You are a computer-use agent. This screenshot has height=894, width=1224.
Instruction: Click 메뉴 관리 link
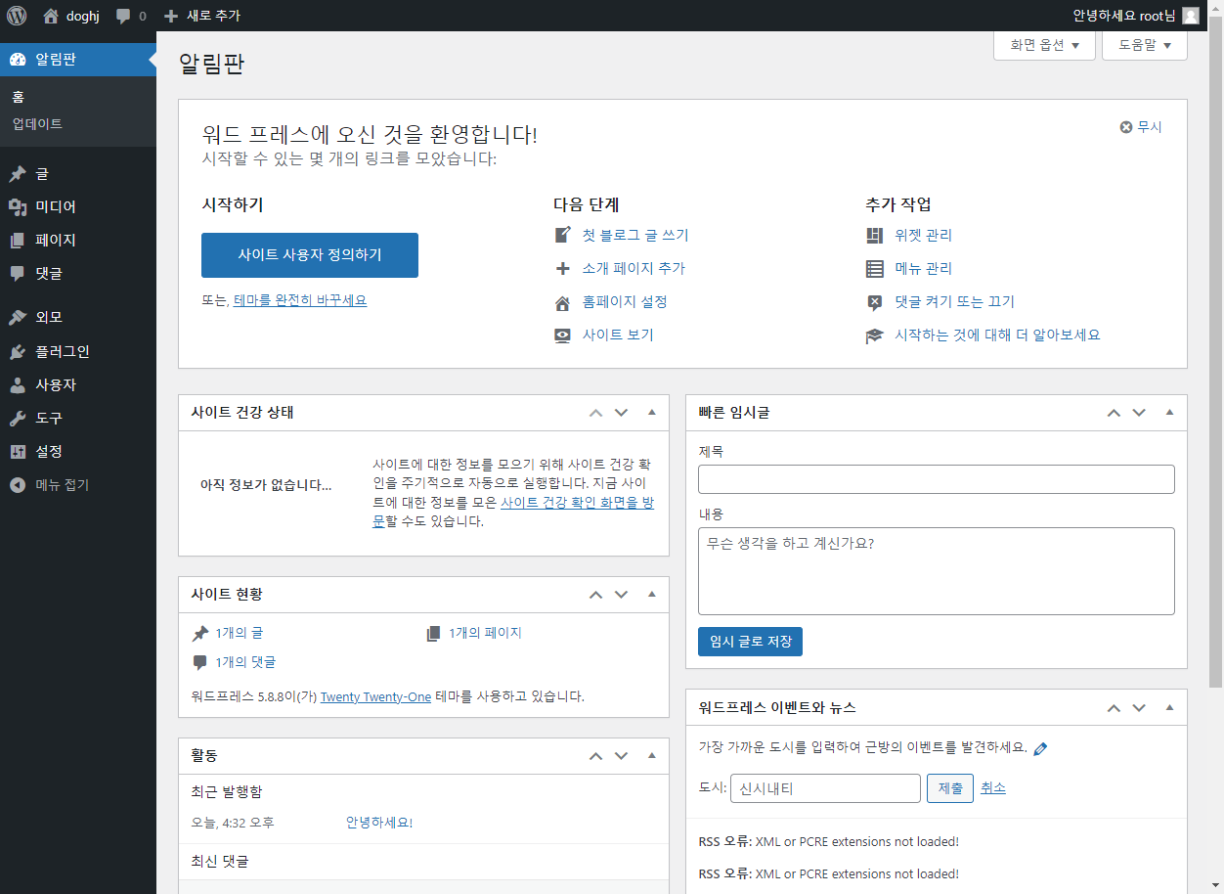(x=923, y=268)
